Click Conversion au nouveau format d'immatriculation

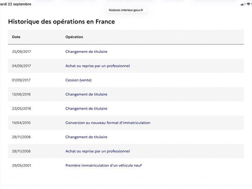108,123
